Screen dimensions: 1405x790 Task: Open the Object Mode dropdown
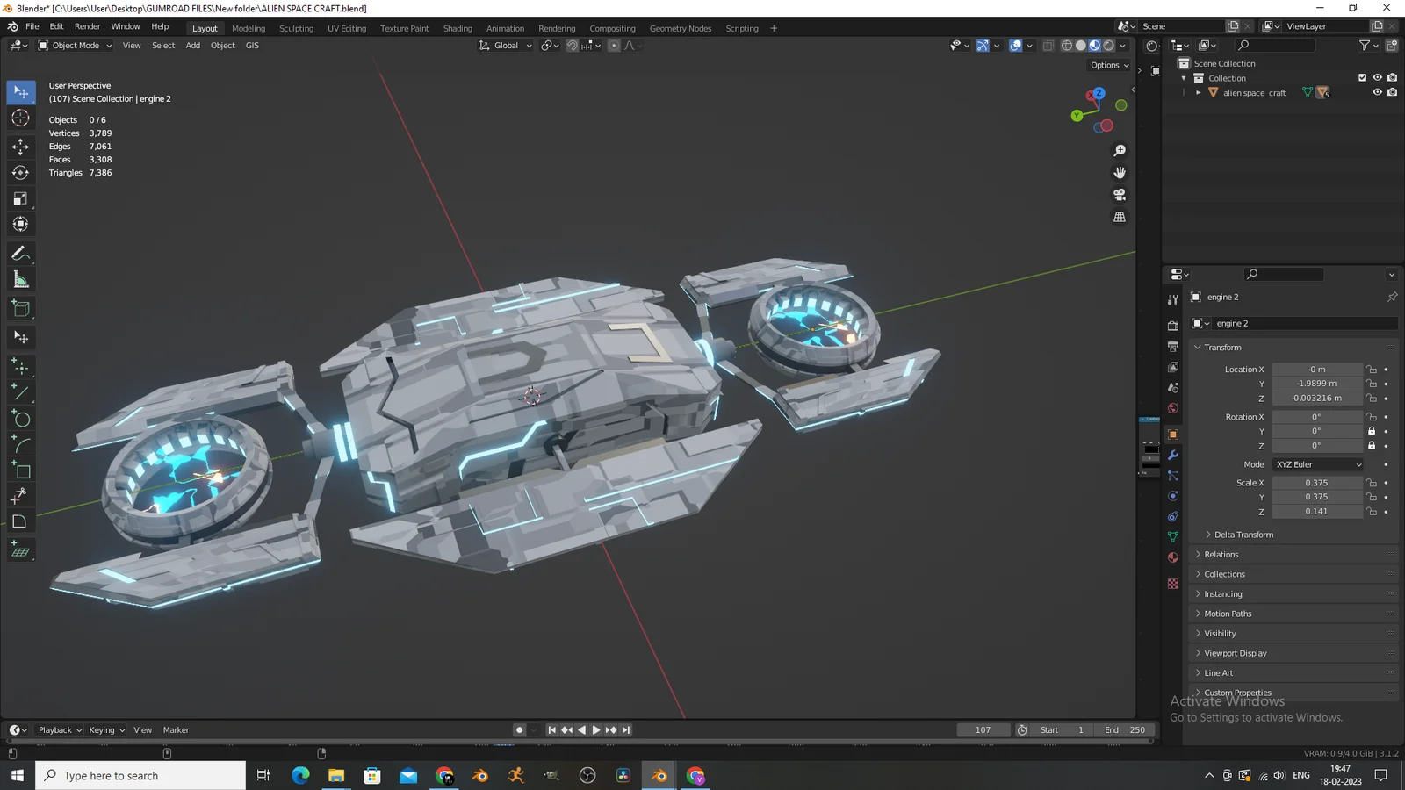(x=75, y=46)
